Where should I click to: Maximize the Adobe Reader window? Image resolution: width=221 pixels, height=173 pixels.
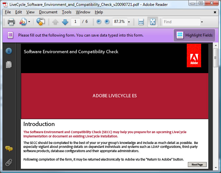[x=201, y=3]
